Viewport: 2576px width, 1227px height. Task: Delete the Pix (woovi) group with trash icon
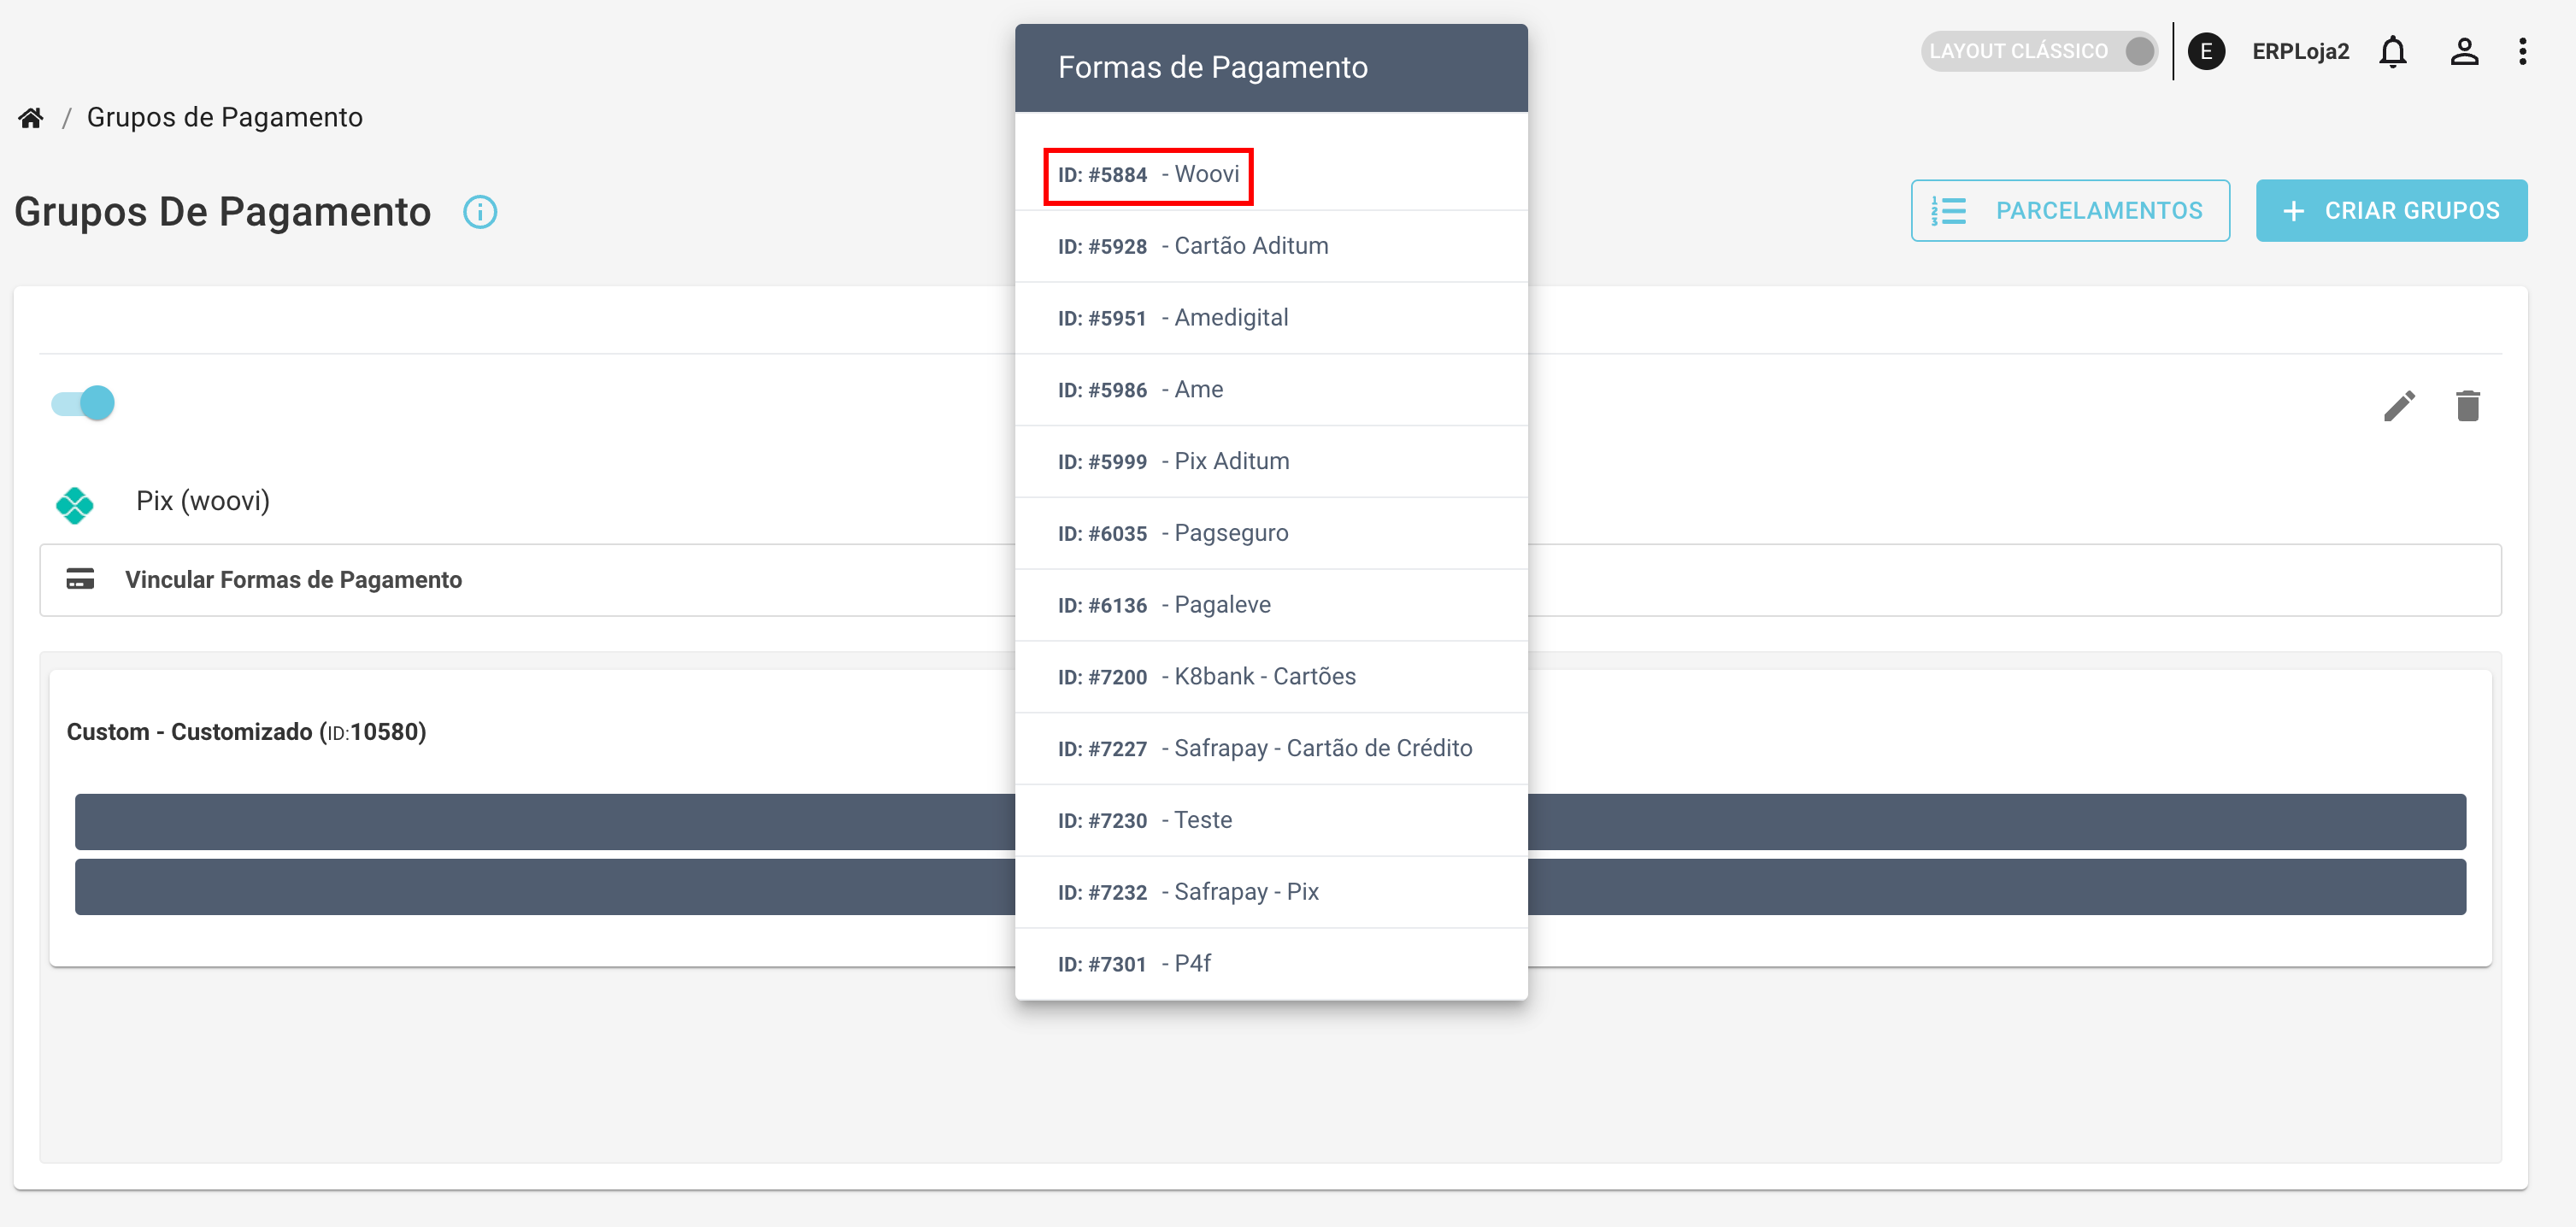click(x=2467, y=406)
